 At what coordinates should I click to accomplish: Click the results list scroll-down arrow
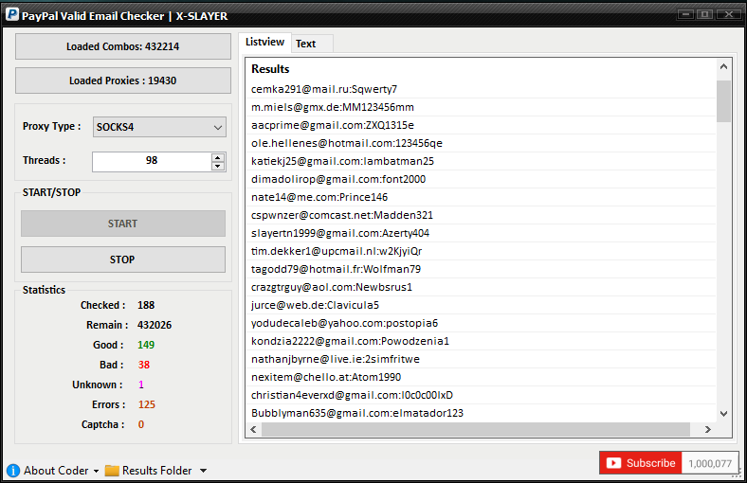click(x=723, y=414)
